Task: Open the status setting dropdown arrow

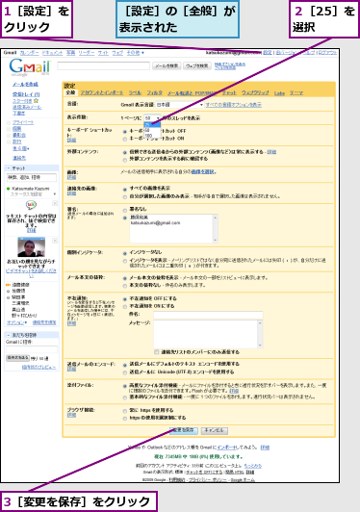Action: 55,194
